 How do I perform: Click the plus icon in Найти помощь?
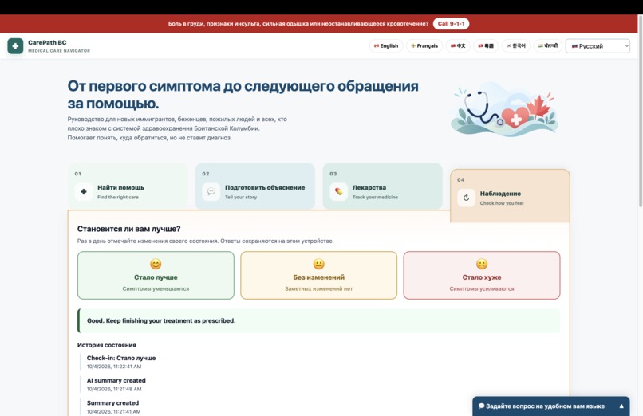click(84, 191)
